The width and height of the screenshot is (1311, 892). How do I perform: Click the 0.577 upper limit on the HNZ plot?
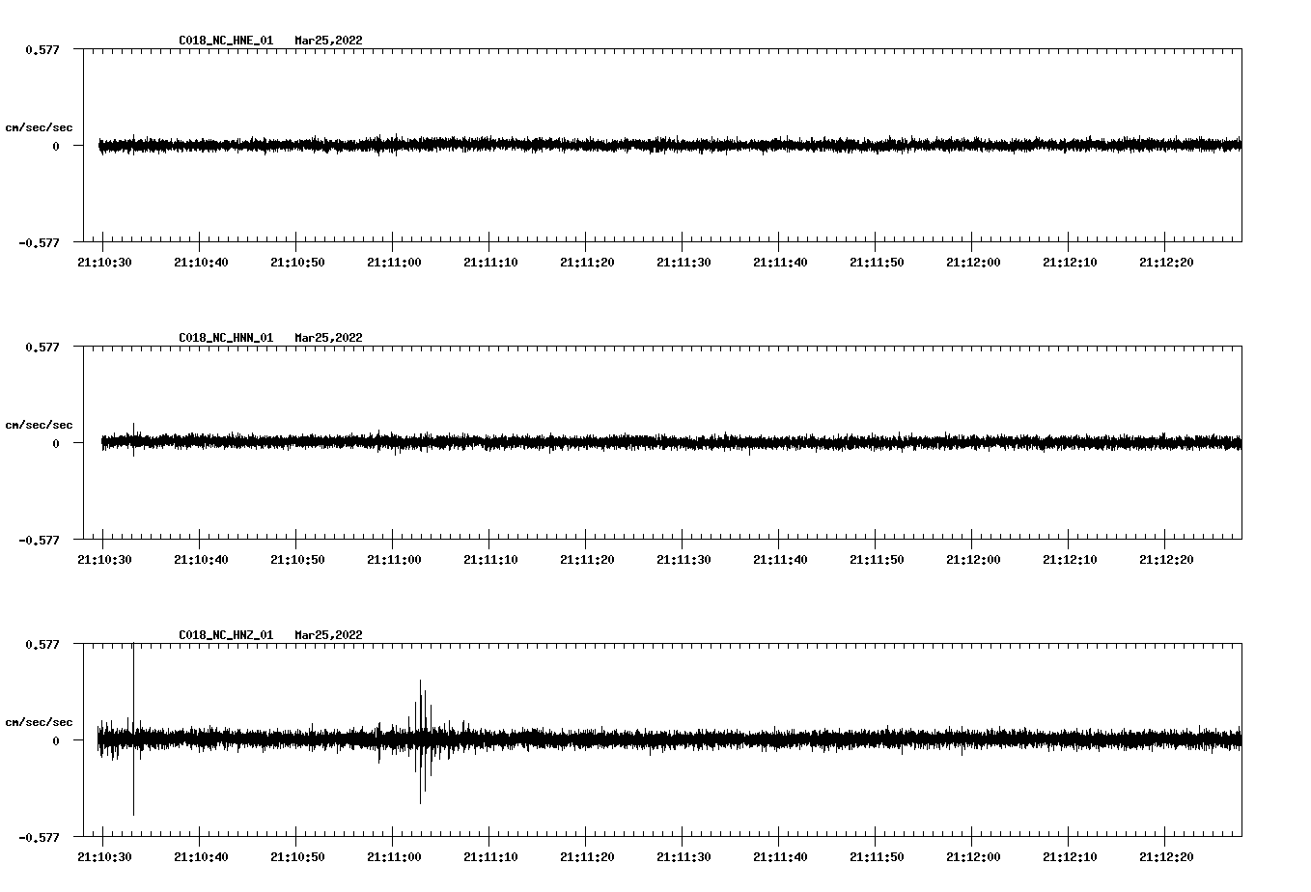click(x=42, y=644)
